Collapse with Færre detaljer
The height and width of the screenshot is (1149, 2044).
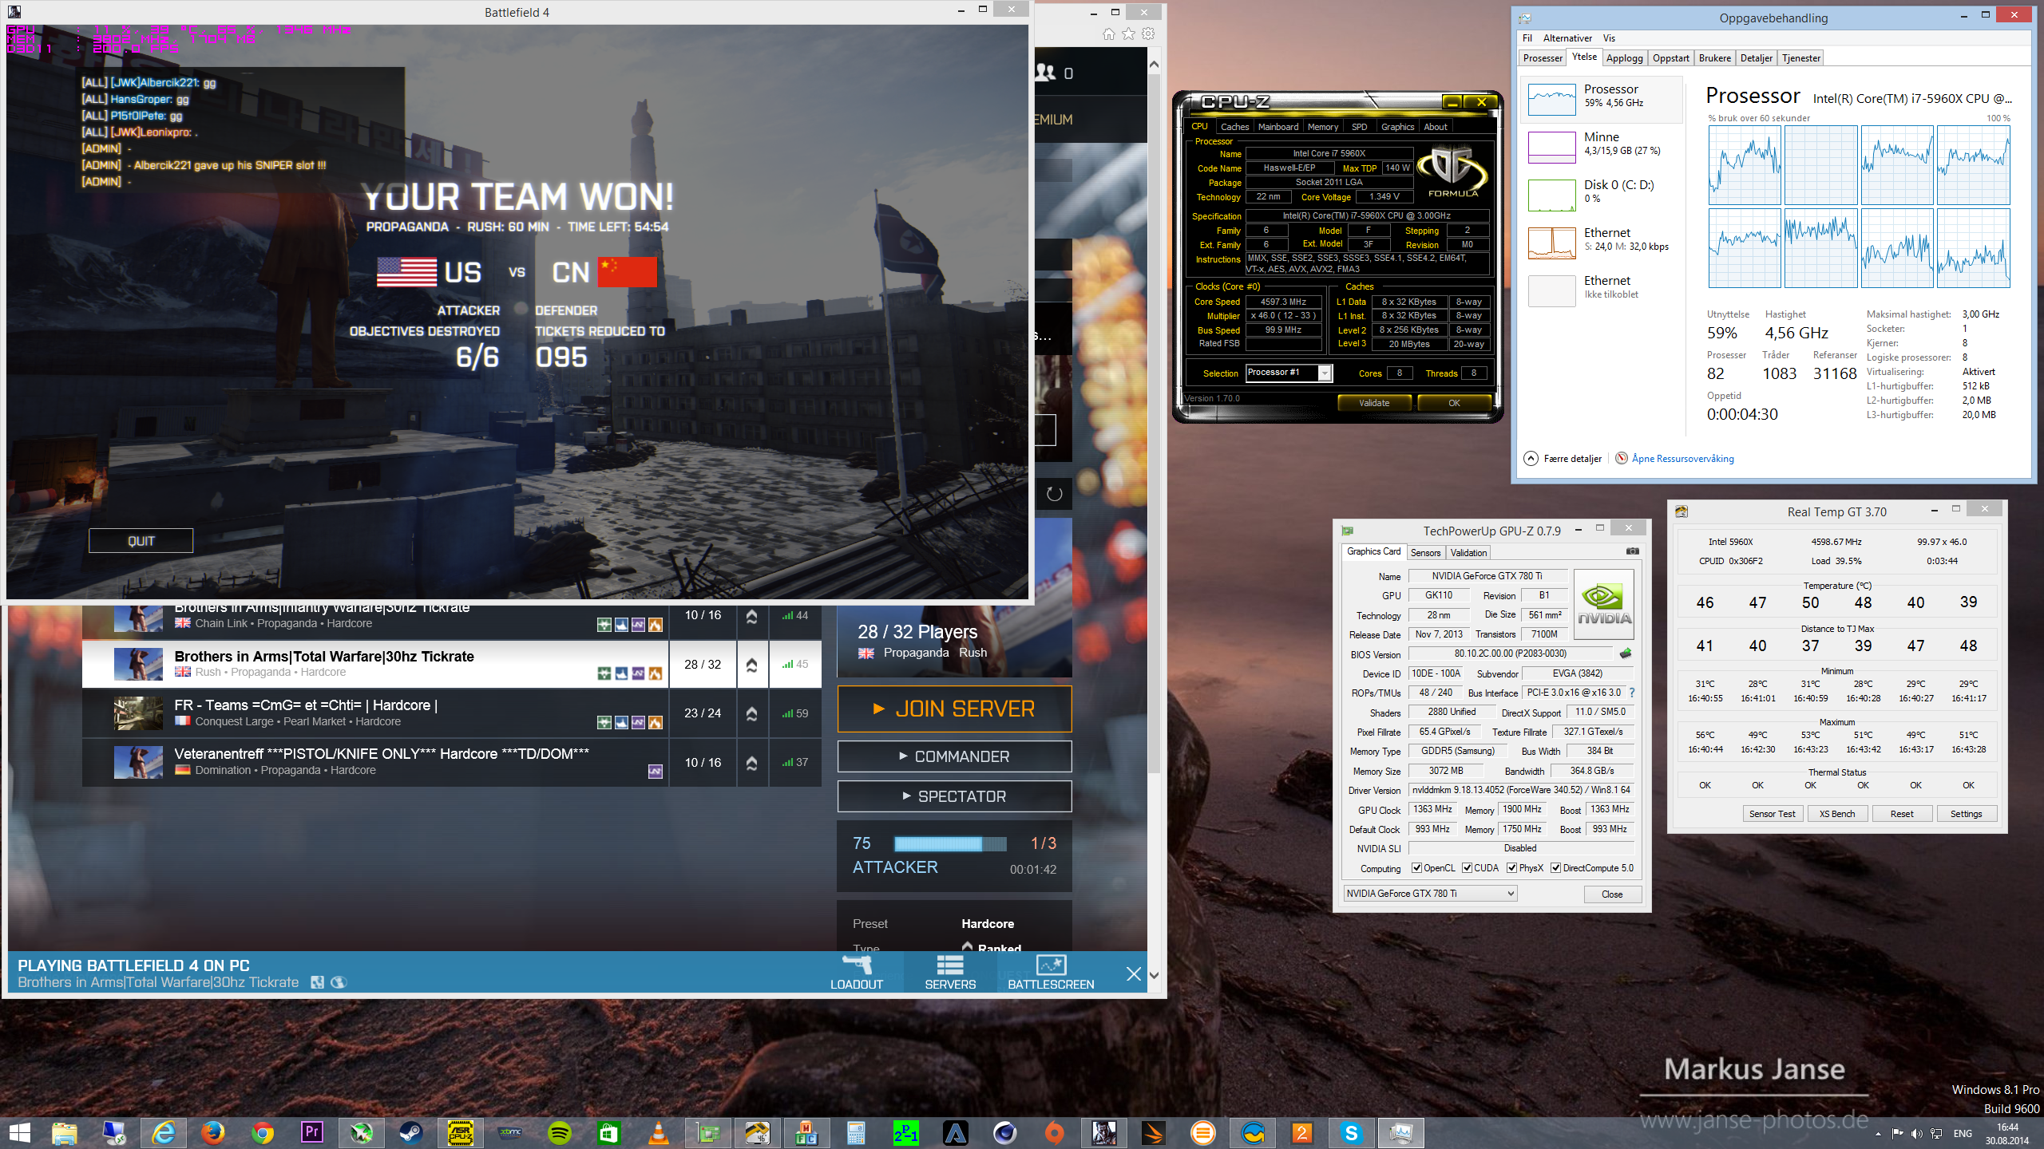(1563, 459)
